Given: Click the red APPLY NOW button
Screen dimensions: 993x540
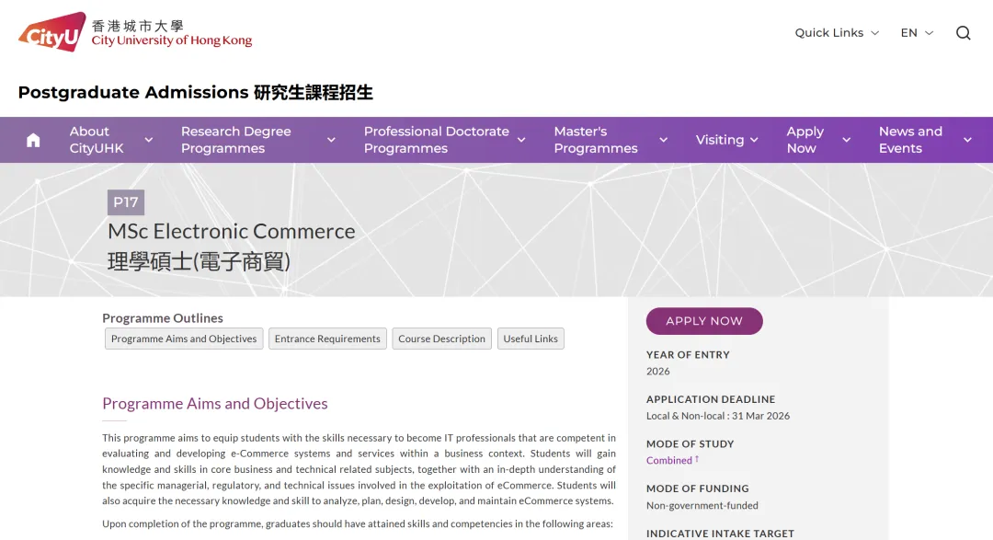Looking at the screenshot, I should click(704, 321).
